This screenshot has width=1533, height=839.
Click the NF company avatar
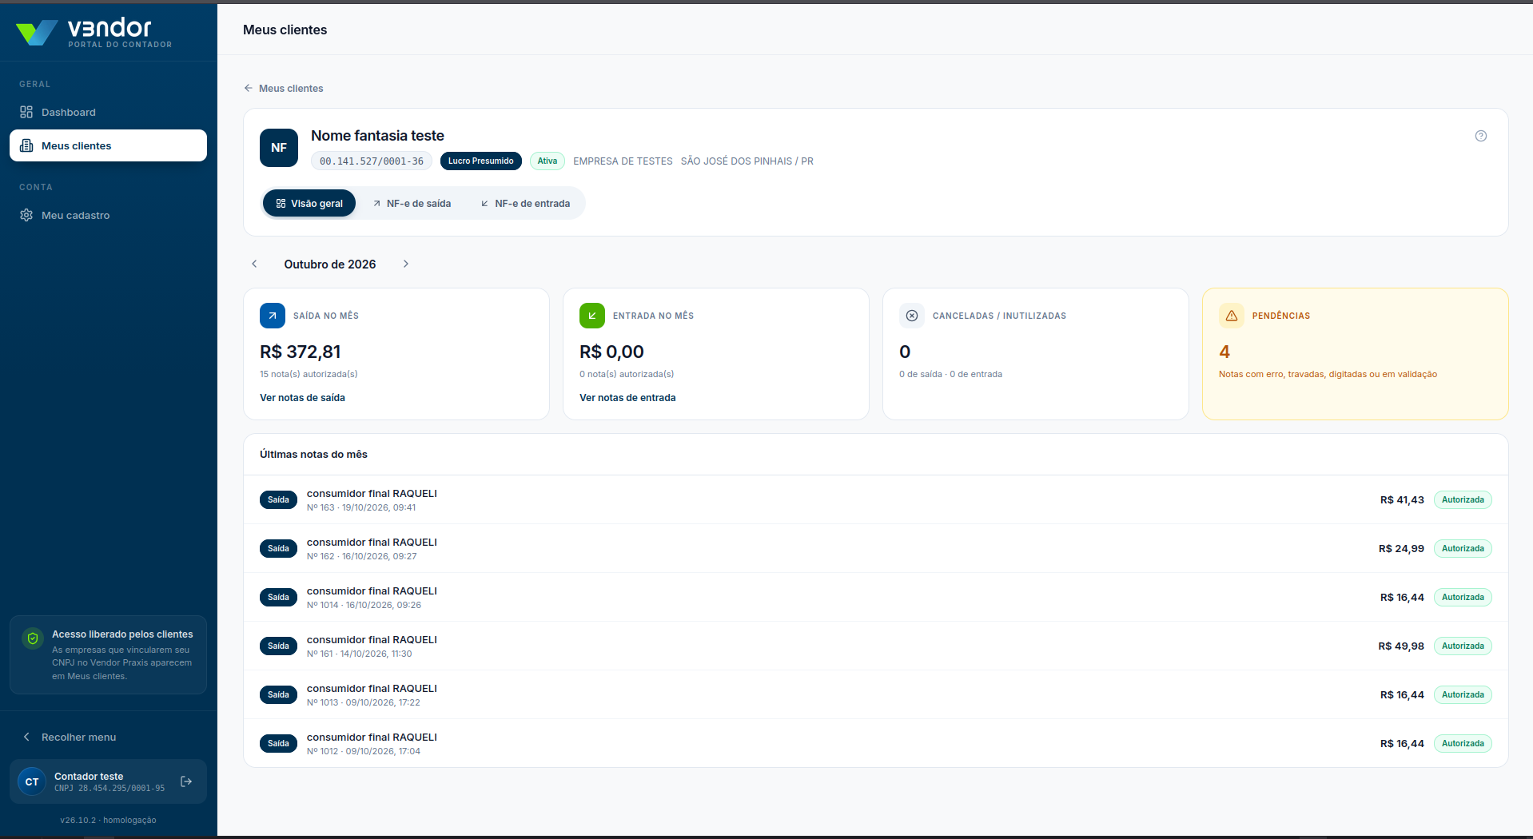(279, 148)
